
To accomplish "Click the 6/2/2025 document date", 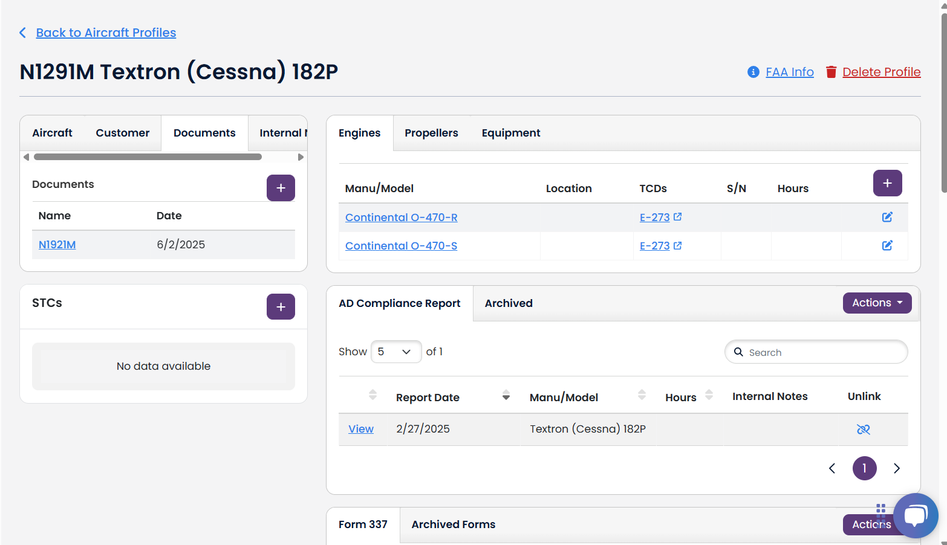I will coord(181,245).
